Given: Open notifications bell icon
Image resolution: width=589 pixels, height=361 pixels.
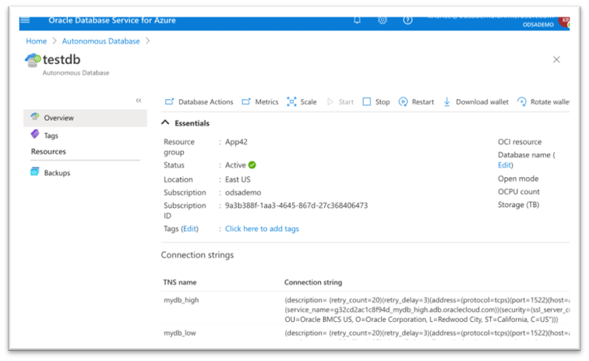Looking at the screenshot, I should [358, 20].
